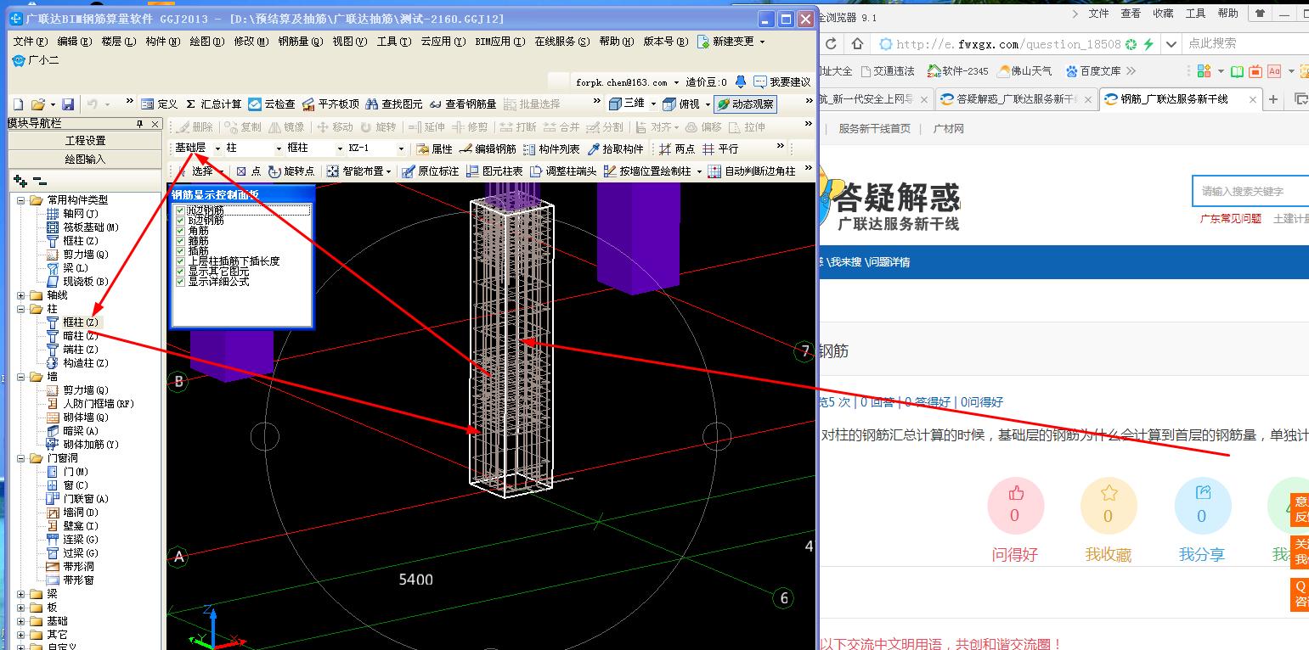The image size is (1309, 650).
Task: Click 调整柱端头 adjust column end tool
Action: coord(562,171)
